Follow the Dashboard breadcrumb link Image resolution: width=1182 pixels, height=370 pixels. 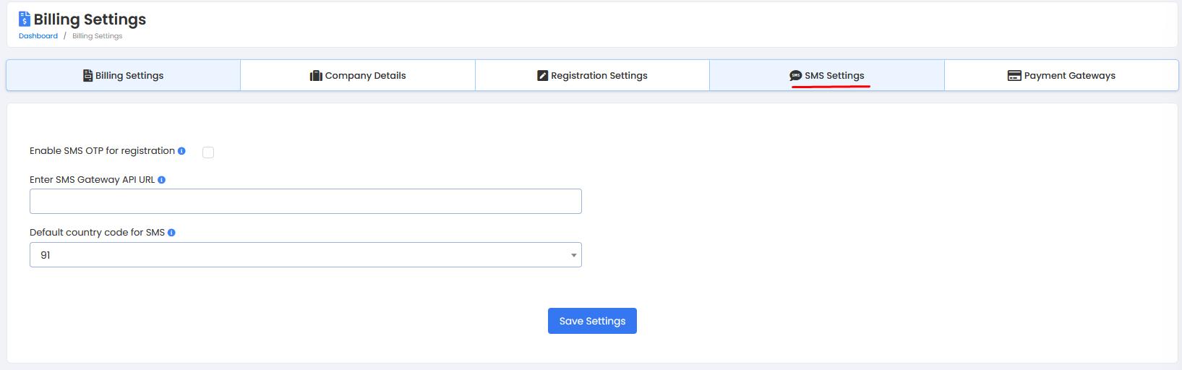coord(38,36)
